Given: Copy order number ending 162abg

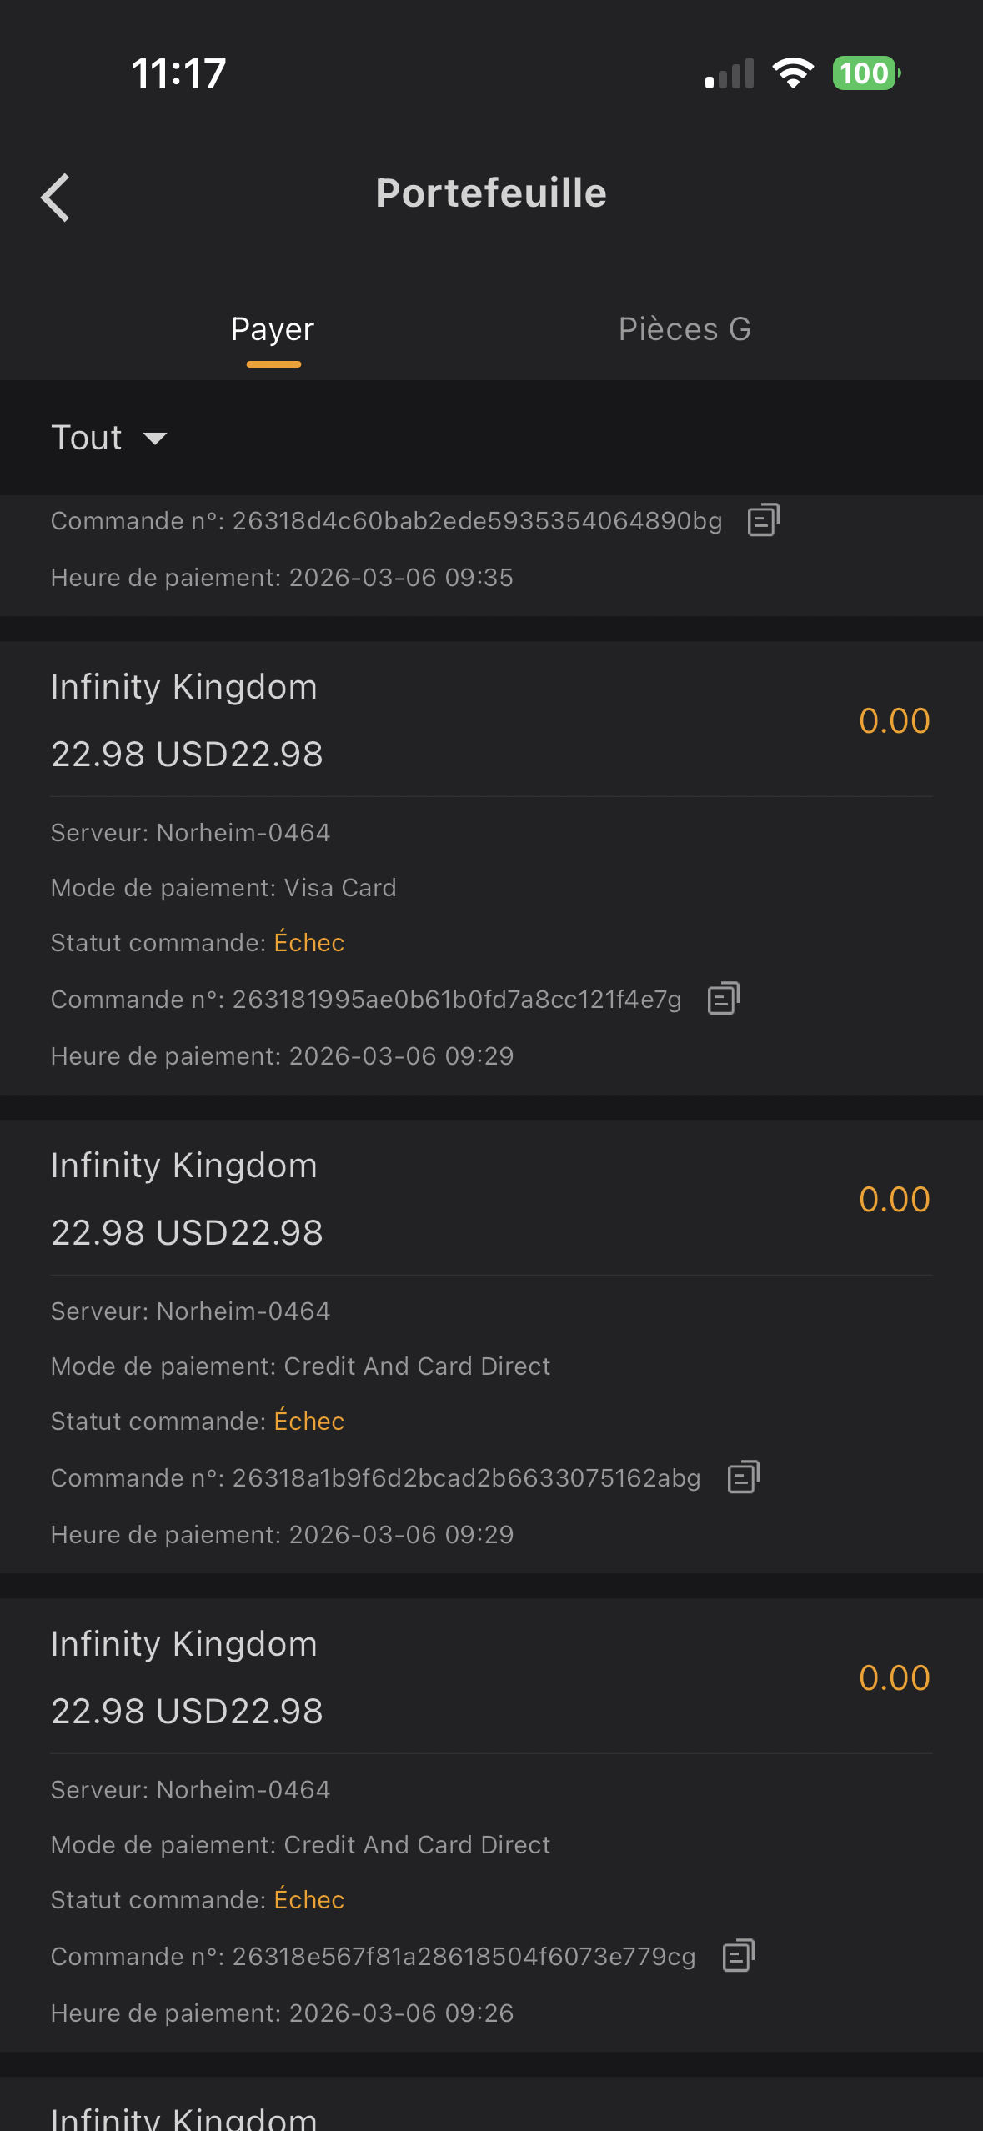Looking at the screenshot, I should click(743, 1477).
